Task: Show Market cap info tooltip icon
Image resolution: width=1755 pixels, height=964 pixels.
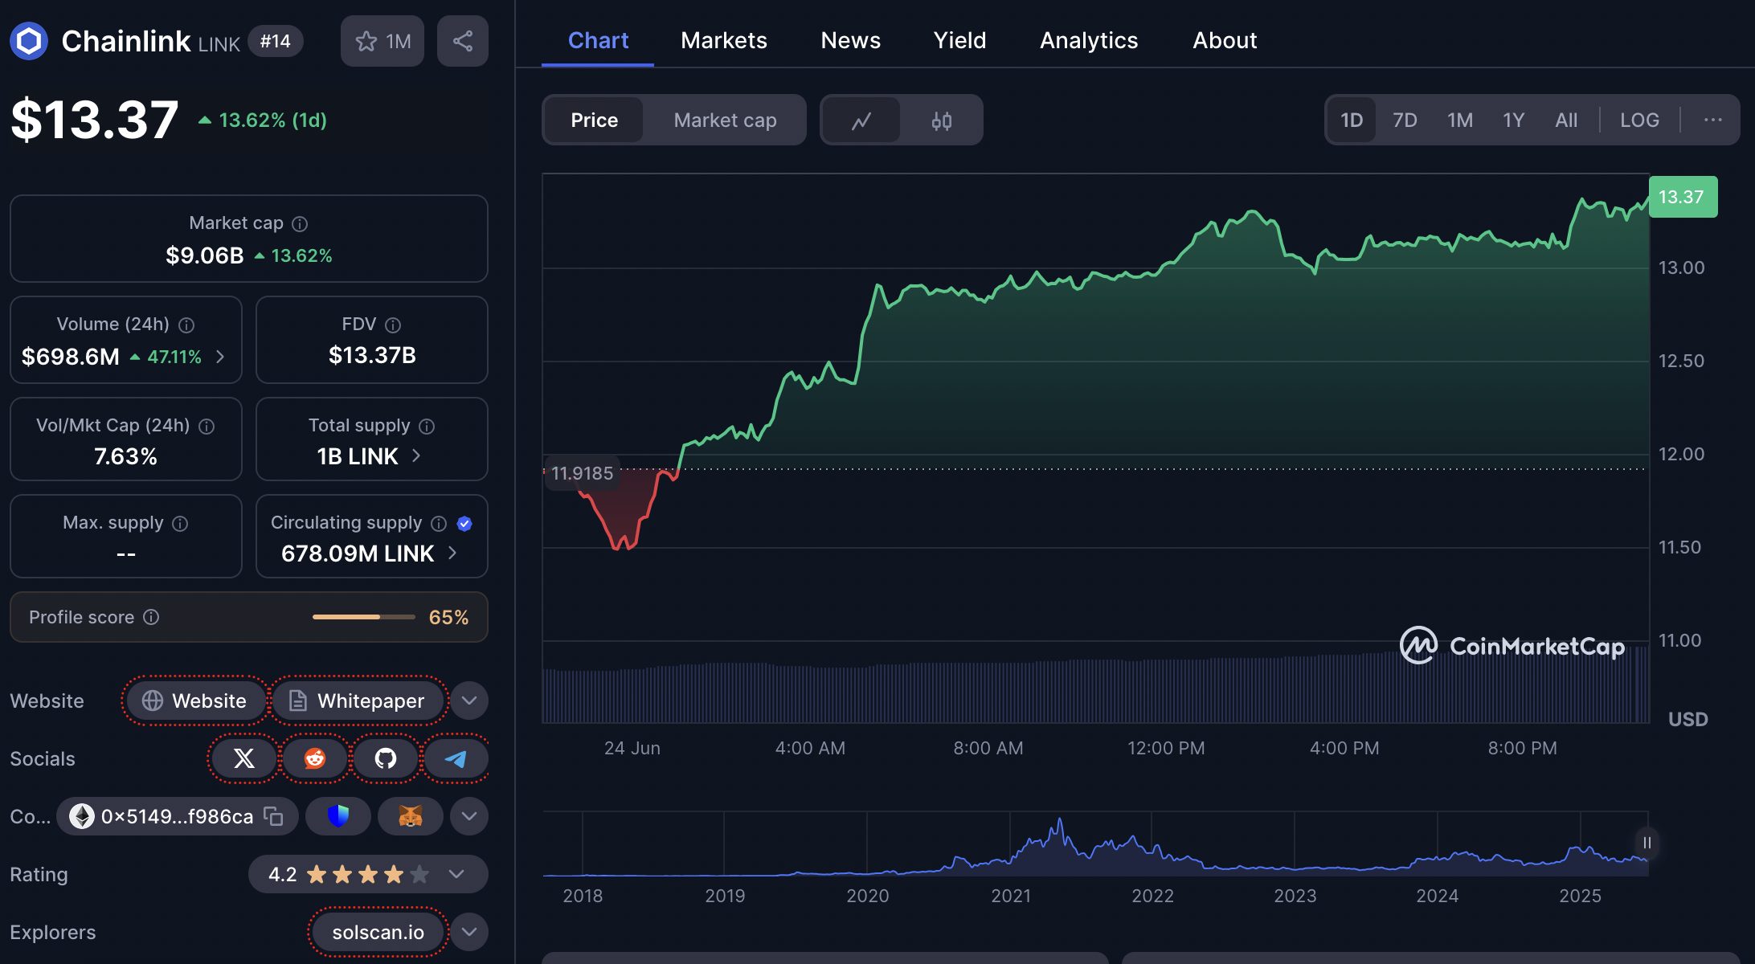Action: coord(300,223)
